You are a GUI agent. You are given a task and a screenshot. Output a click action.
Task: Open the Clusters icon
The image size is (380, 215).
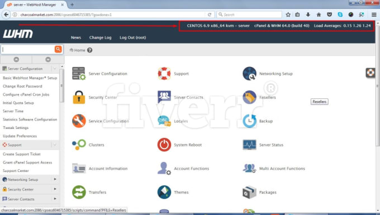pyautogui.click(x=79, y=145)
